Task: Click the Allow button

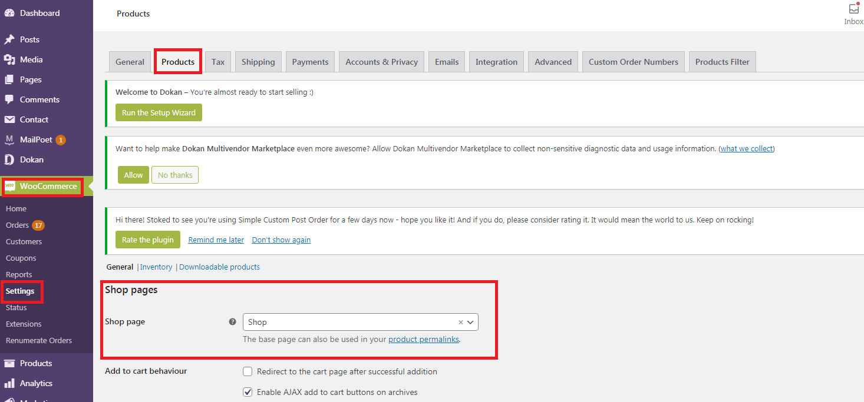Action: 133,175
